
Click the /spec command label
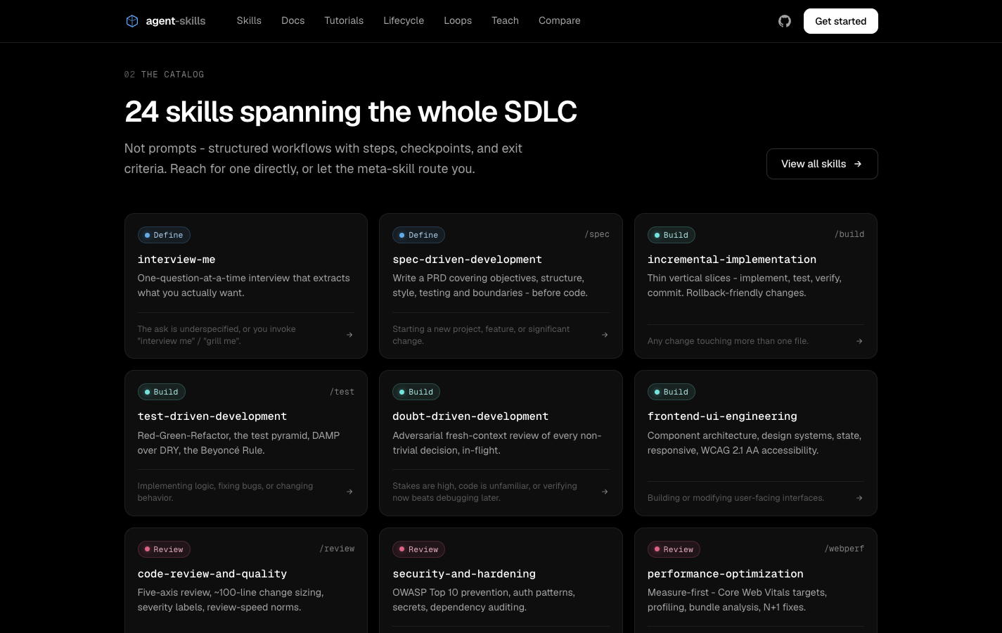pos(597,234)
